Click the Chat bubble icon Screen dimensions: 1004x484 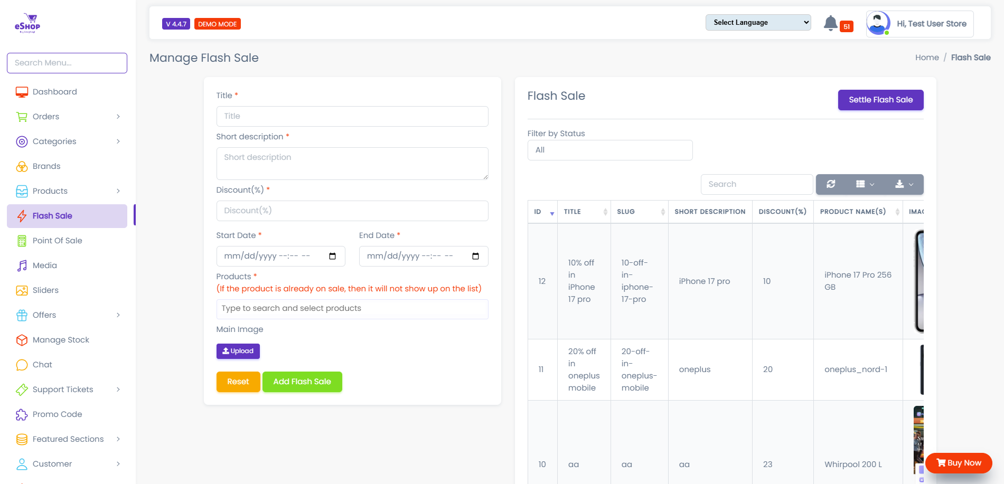coord(22,365)
